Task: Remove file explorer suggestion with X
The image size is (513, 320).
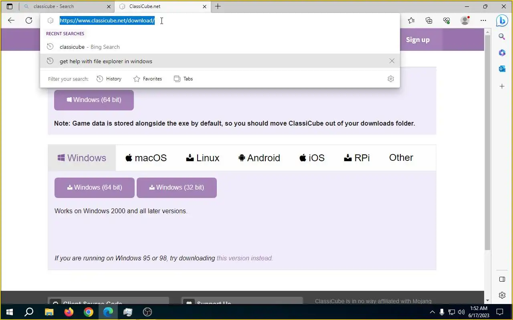Action: pyautogui.click(x=392, y=61)
